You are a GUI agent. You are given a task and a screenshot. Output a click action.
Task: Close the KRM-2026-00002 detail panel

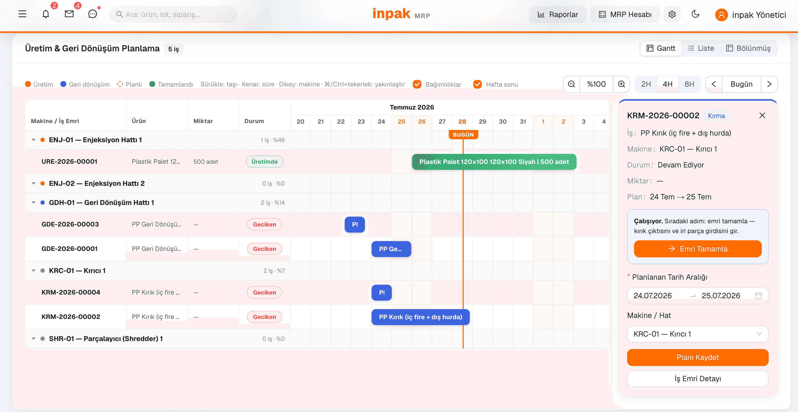pyautogui.click(x=762, y=116)
